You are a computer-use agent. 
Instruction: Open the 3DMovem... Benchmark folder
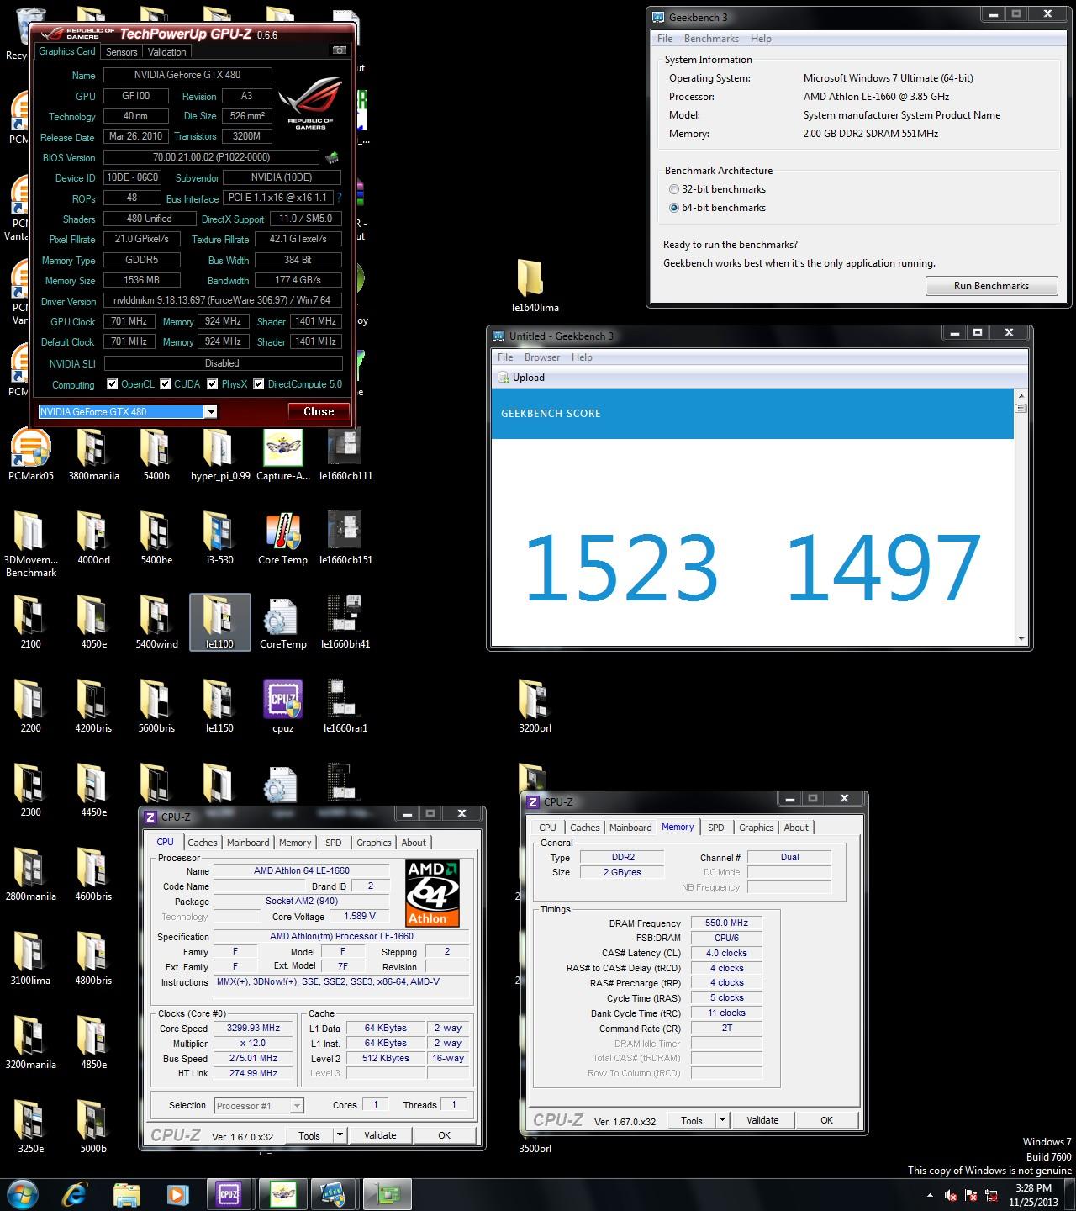[31, 546]
